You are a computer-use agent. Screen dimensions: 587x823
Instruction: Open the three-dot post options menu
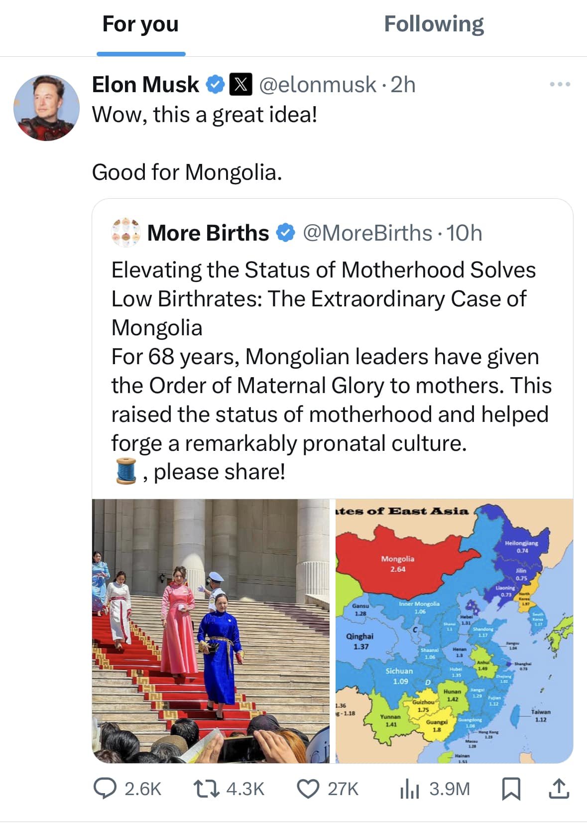coord(560,85)
